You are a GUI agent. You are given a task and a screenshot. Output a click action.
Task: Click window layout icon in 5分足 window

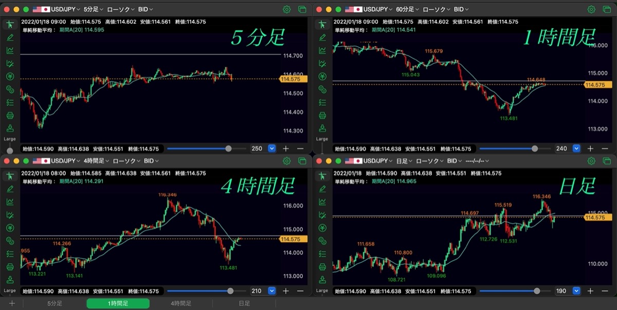(302, 9)
